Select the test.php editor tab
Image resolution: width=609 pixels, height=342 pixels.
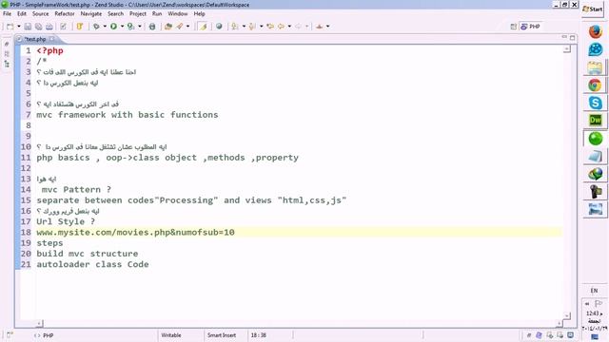(x=35, y=39)
